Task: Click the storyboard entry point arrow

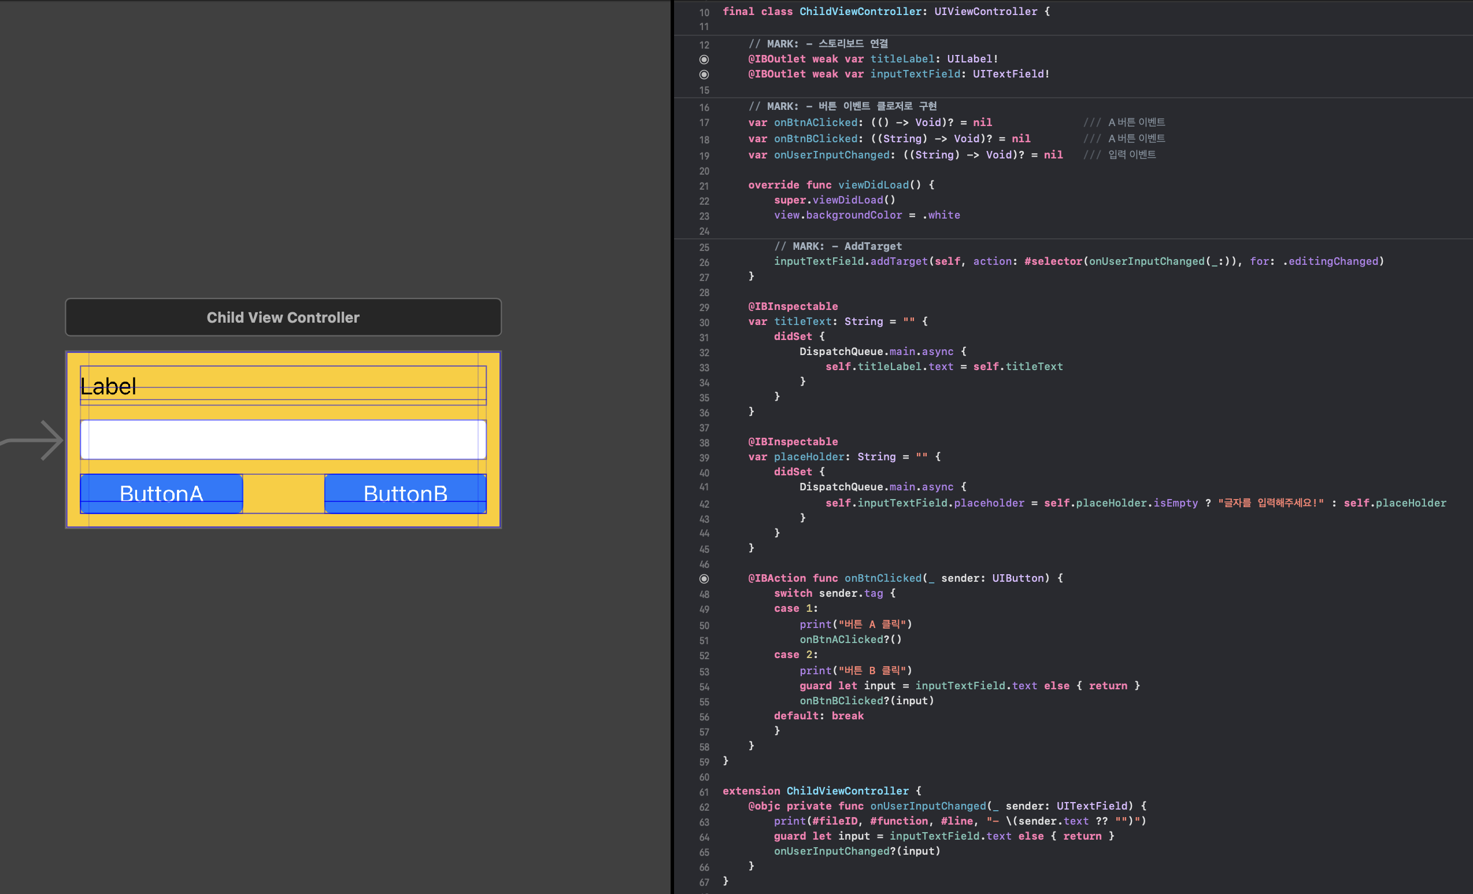Action: pos(37,441)
